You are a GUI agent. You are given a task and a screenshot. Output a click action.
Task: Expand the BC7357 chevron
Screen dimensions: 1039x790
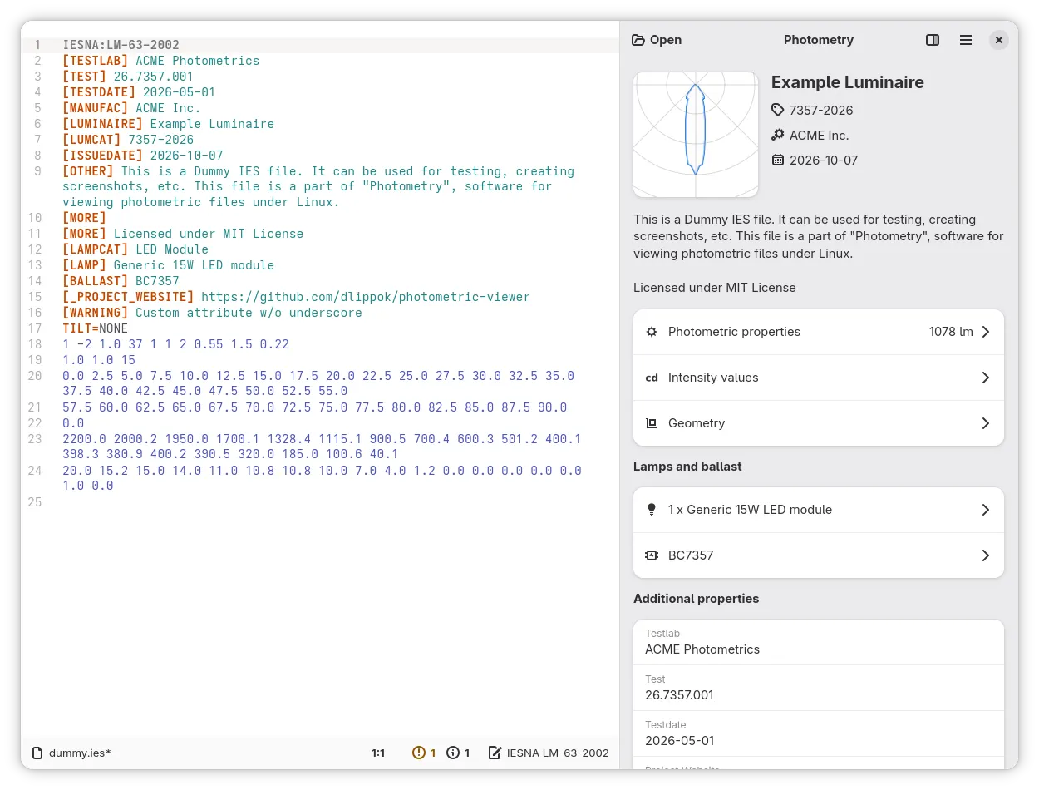pos(986,555)
